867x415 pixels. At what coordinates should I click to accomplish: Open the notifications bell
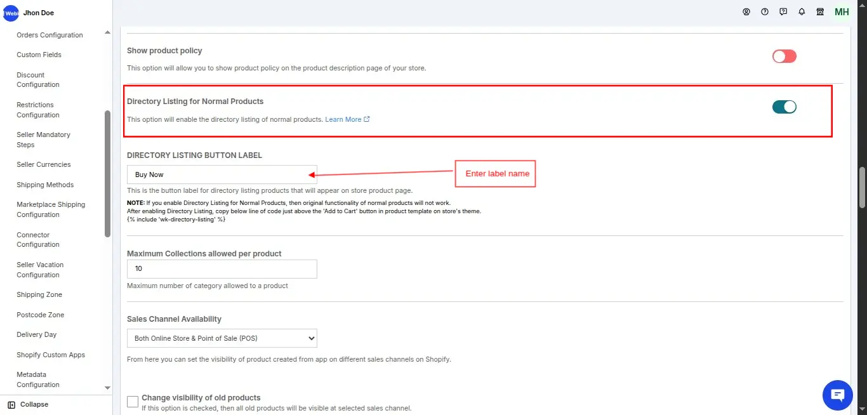pos(802,11)
